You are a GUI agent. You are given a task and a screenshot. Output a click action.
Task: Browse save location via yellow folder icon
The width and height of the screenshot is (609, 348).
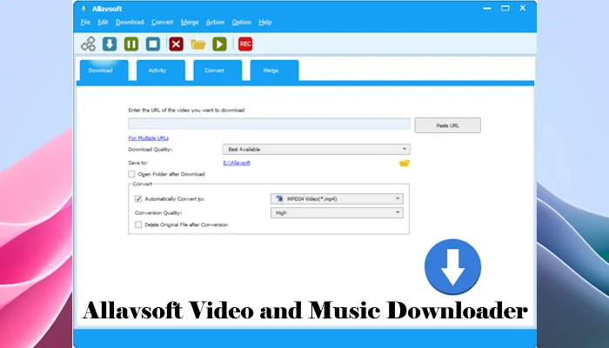pos(405,164)
